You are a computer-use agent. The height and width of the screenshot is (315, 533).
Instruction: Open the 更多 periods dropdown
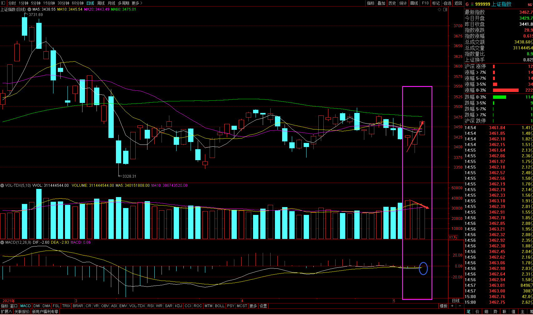(x=137, y=3)
